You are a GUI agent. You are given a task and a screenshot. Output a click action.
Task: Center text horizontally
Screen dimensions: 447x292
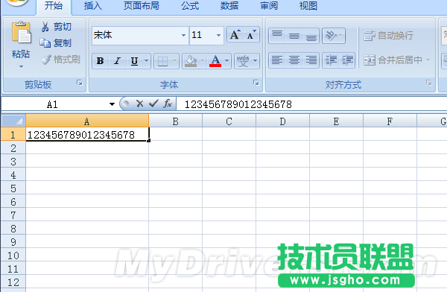click(294, 60)
